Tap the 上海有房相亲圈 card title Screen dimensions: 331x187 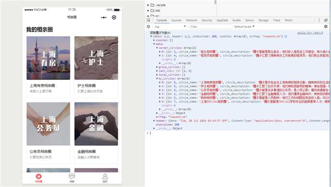point(42,85)
